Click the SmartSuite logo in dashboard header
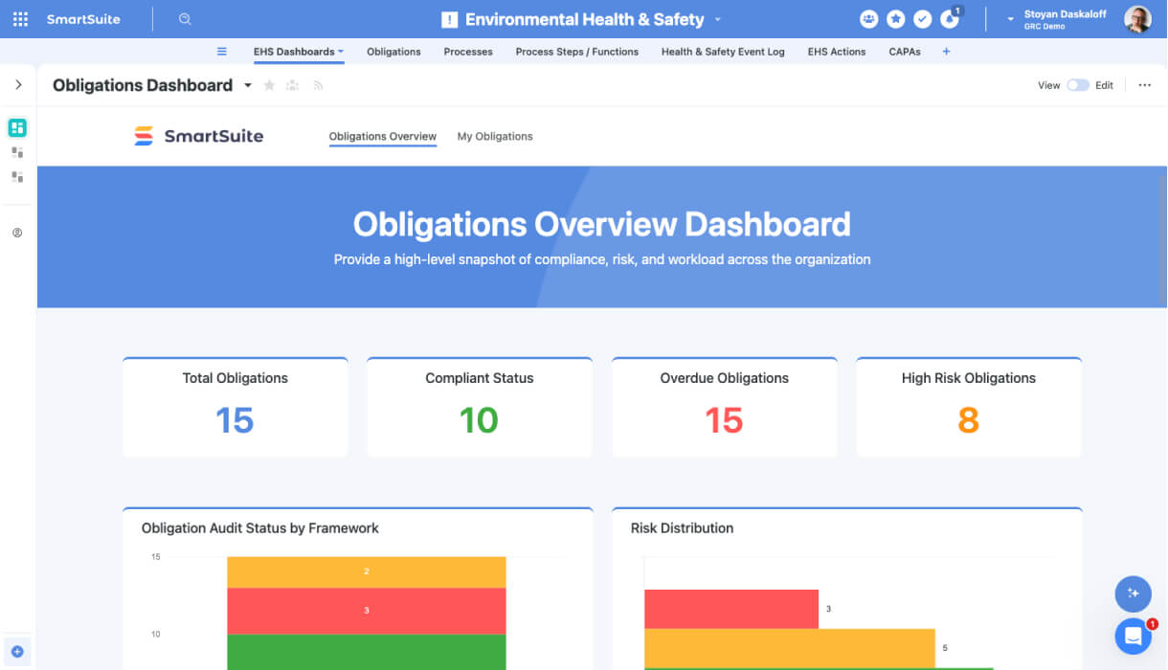Viewport: 1168px width, 670px height. tap(198, 136)
